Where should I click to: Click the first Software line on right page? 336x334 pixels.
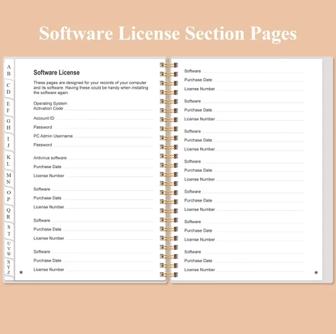point(244,71)
